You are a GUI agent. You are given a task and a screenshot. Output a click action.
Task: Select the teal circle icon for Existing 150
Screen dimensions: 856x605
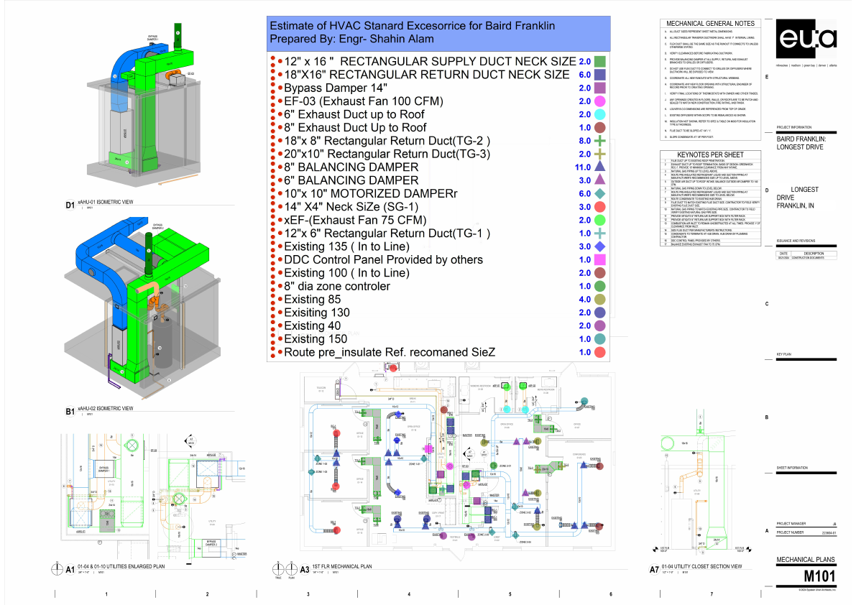click(x=600, y=338)
